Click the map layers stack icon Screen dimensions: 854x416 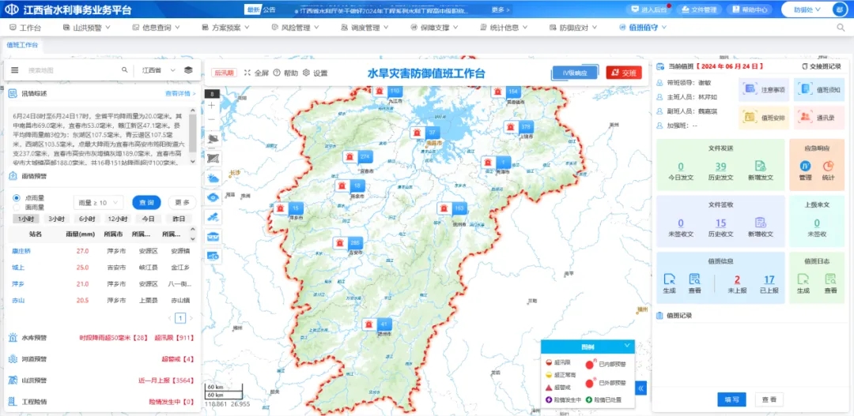tap(188, 70)
